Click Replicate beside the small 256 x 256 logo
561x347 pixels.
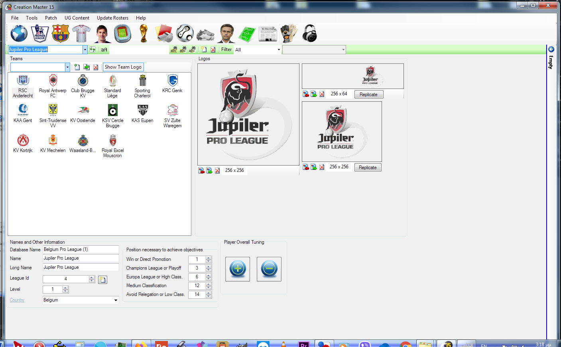point(368,168)
